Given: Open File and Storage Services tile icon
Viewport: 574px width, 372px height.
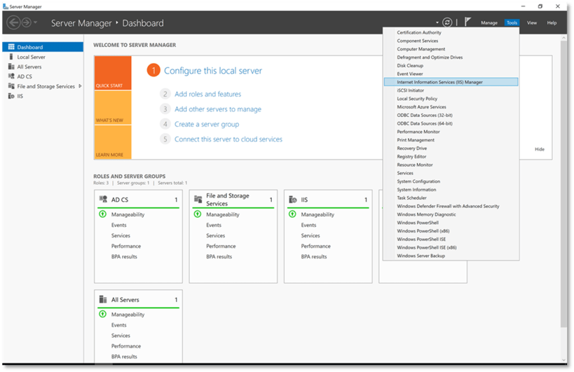Looking at the screenshot, I should click(x=198, y=199).
